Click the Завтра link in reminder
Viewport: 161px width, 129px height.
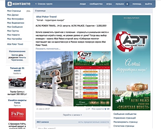coord(14,55)
